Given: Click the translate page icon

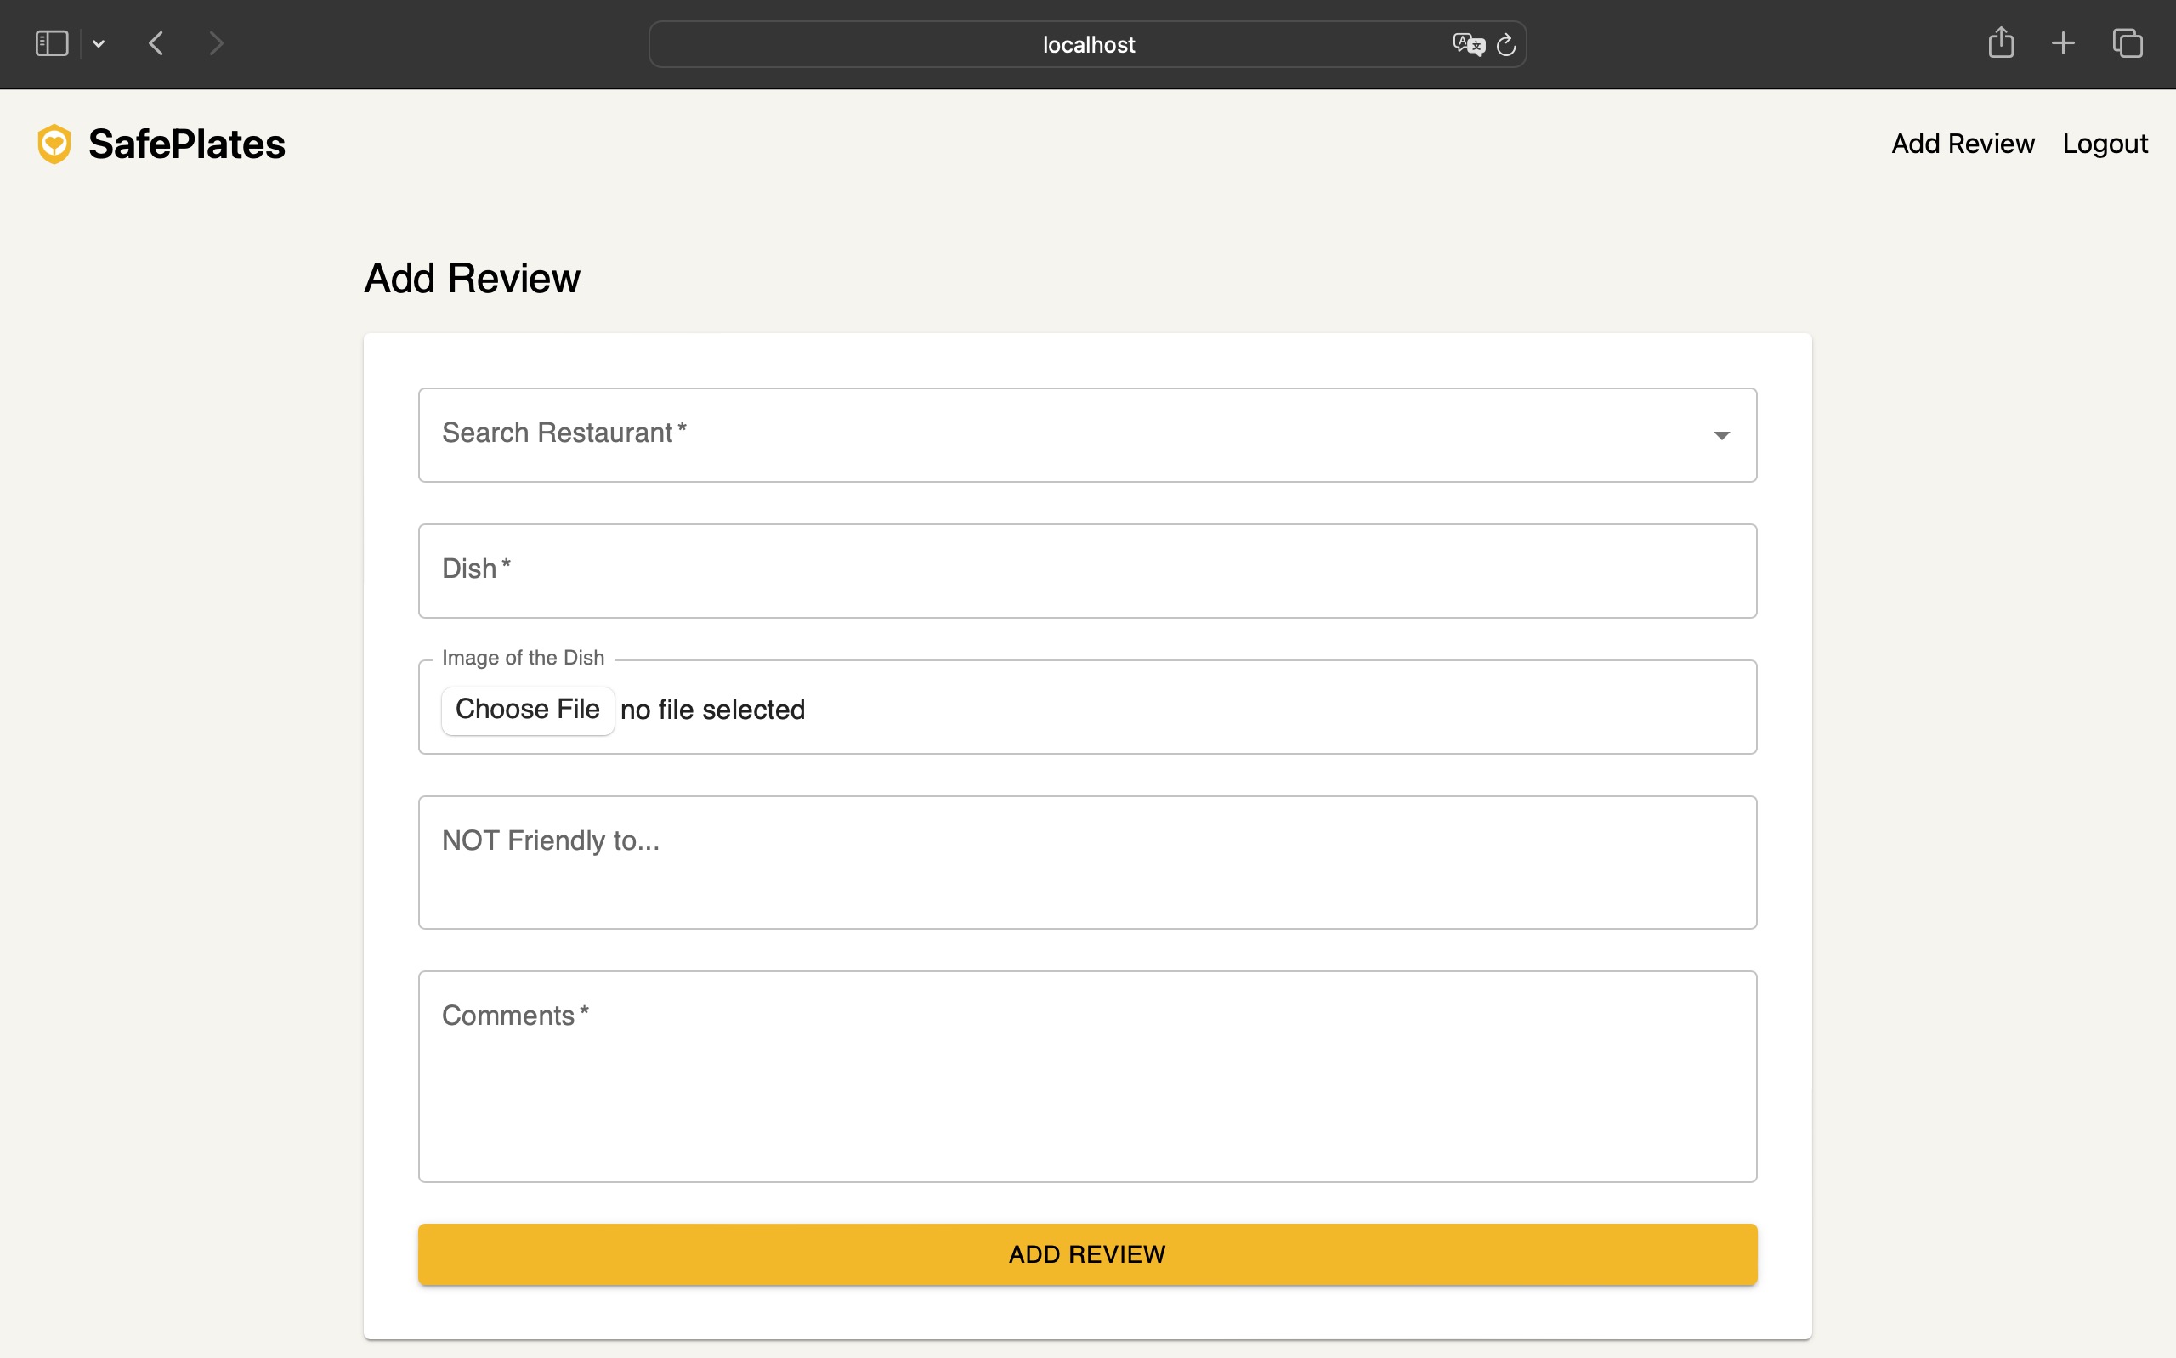Looking at the screenshot, I should coord(1467,44).
